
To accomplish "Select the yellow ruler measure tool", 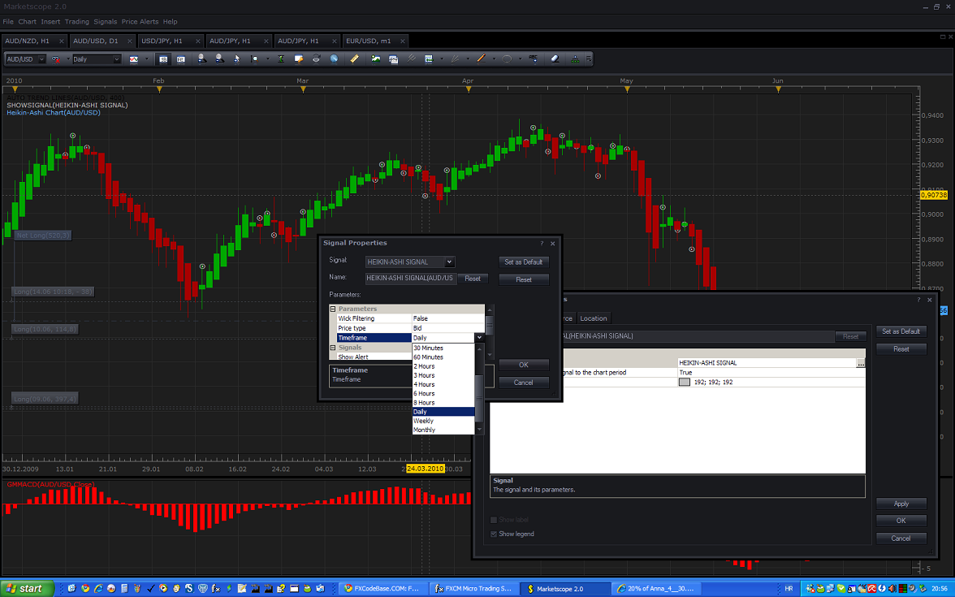I will click(x=354, y=59).
